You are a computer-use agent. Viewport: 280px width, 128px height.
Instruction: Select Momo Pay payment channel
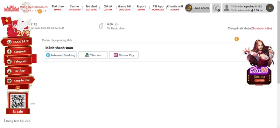[x=124, y=55]
